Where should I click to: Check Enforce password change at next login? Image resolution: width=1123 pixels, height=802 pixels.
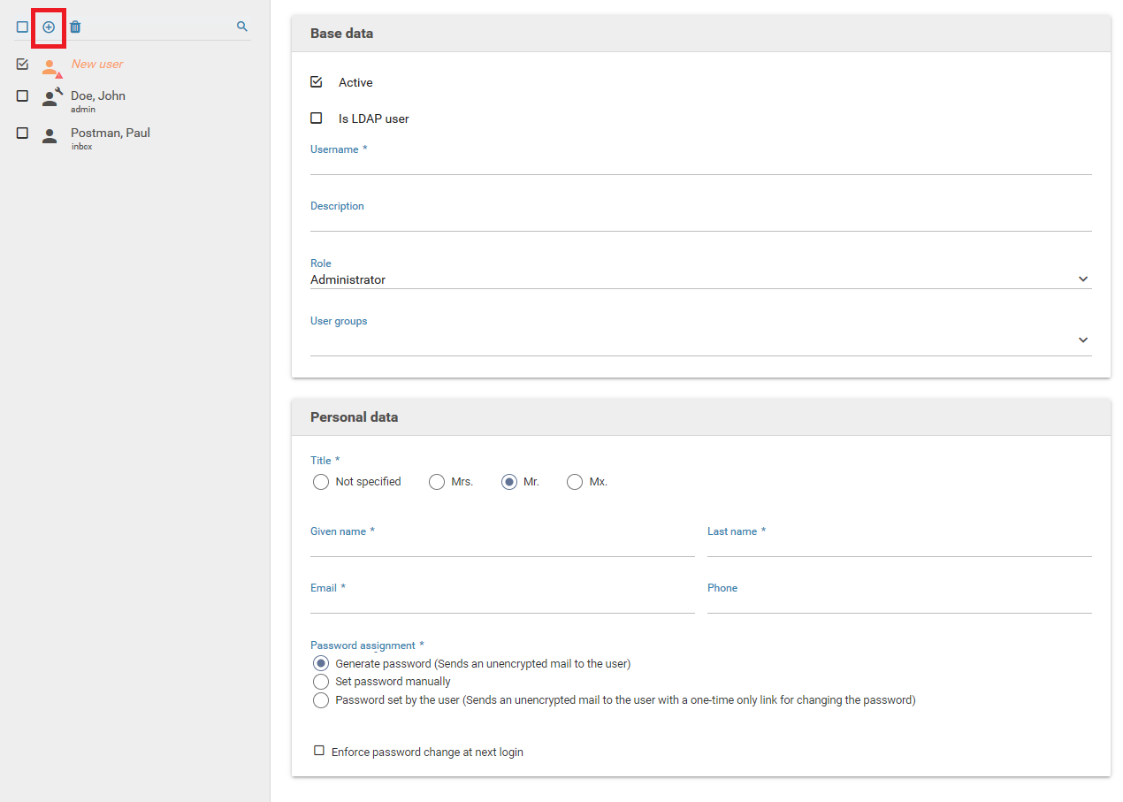319,751
